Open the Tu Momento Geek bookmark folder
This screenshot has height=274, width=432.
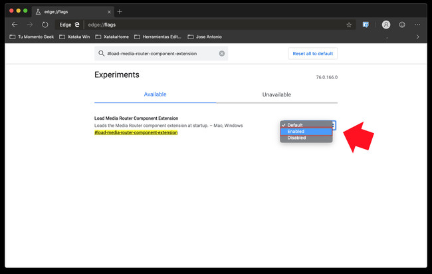coord(33,37)
